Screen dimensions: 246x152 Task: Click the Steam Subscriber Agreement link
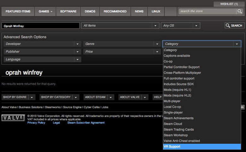point(86,123)
